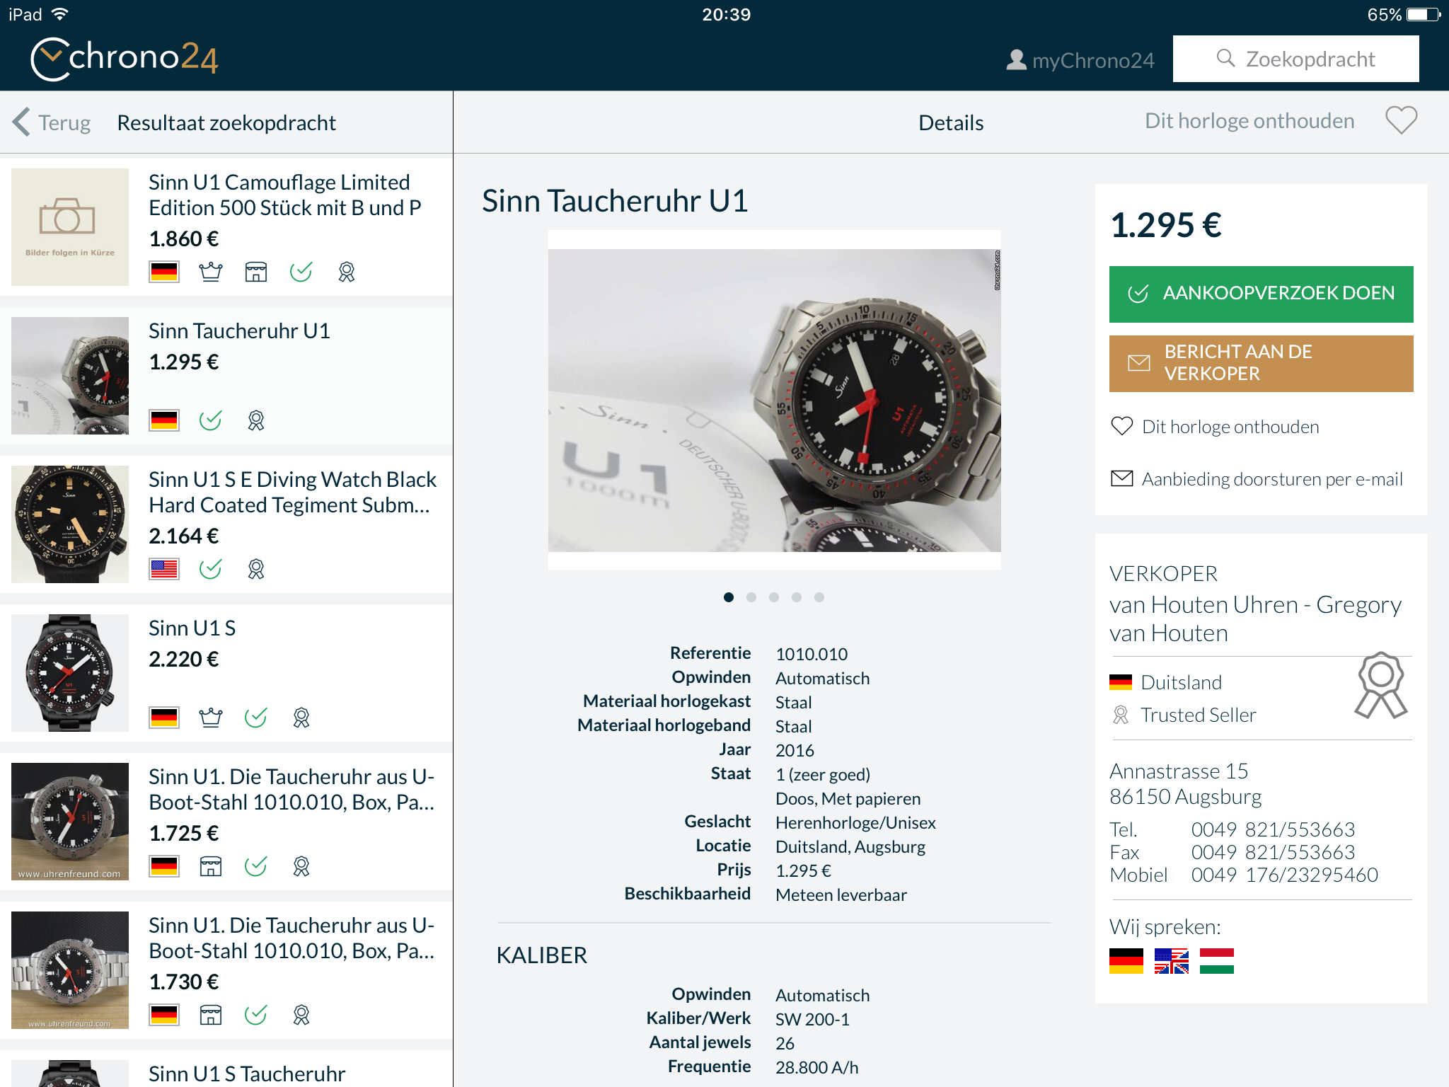Select the second image pagination dot
This screenshot has width=1449, height=1087.
[x=751, y=597]
